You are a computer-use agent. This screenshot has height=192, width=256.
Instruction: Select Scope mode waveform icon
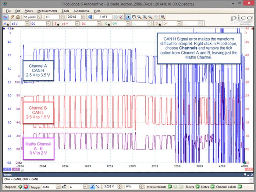pos(6,17)
